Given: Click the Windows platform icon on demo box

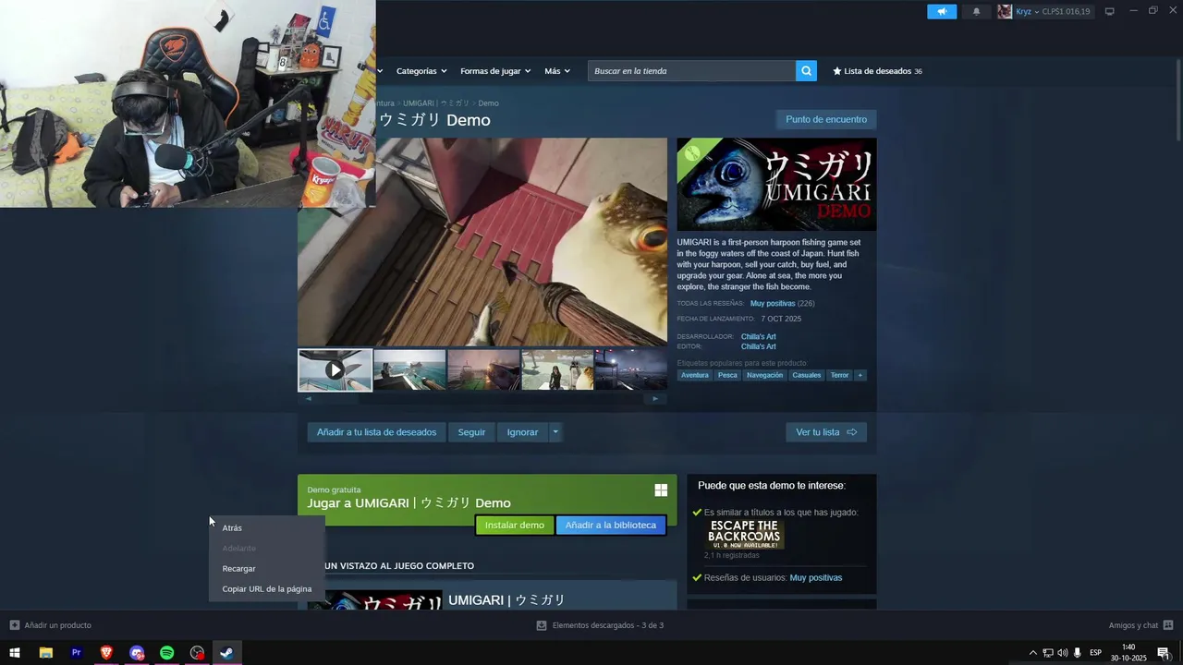Looking at the screenshot, I should pyautogui.click(x=661, y=490).
